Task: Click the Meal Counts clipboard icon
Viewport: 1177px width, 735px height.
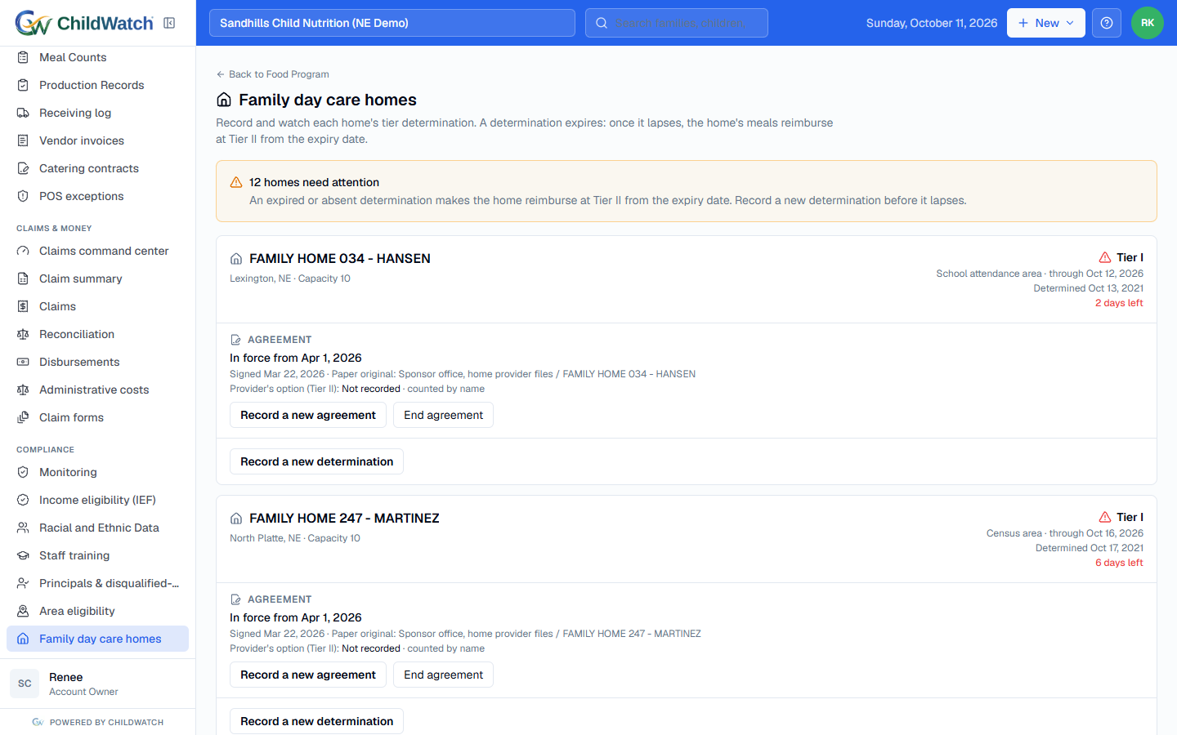Action: coord(23,57)
